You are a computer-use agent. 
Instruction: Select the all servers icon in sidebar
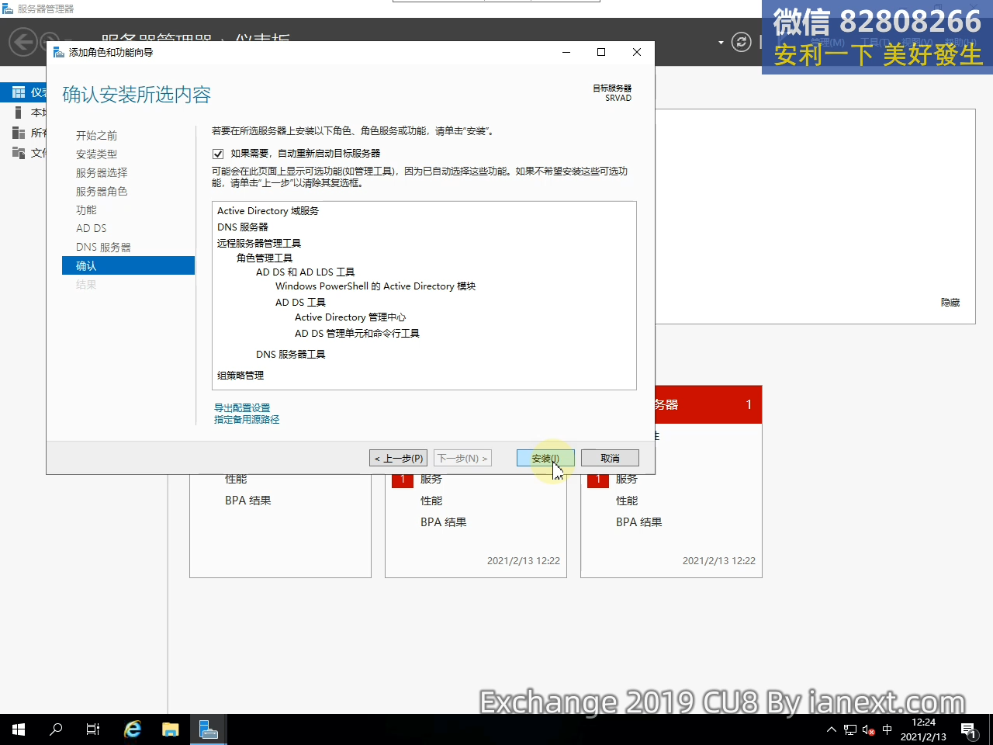coord(19,133)
